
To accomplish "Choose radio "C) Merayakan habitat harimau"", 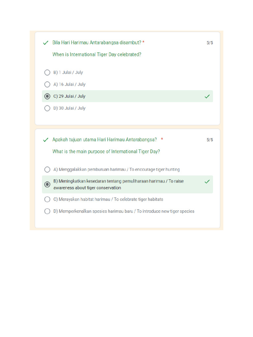I will pos(47,199).
